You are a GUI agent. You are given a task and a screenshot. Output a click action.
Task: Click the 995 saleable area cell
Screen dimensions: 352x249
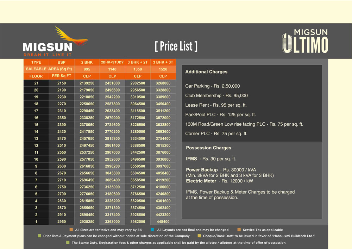(x=87, y=69)
